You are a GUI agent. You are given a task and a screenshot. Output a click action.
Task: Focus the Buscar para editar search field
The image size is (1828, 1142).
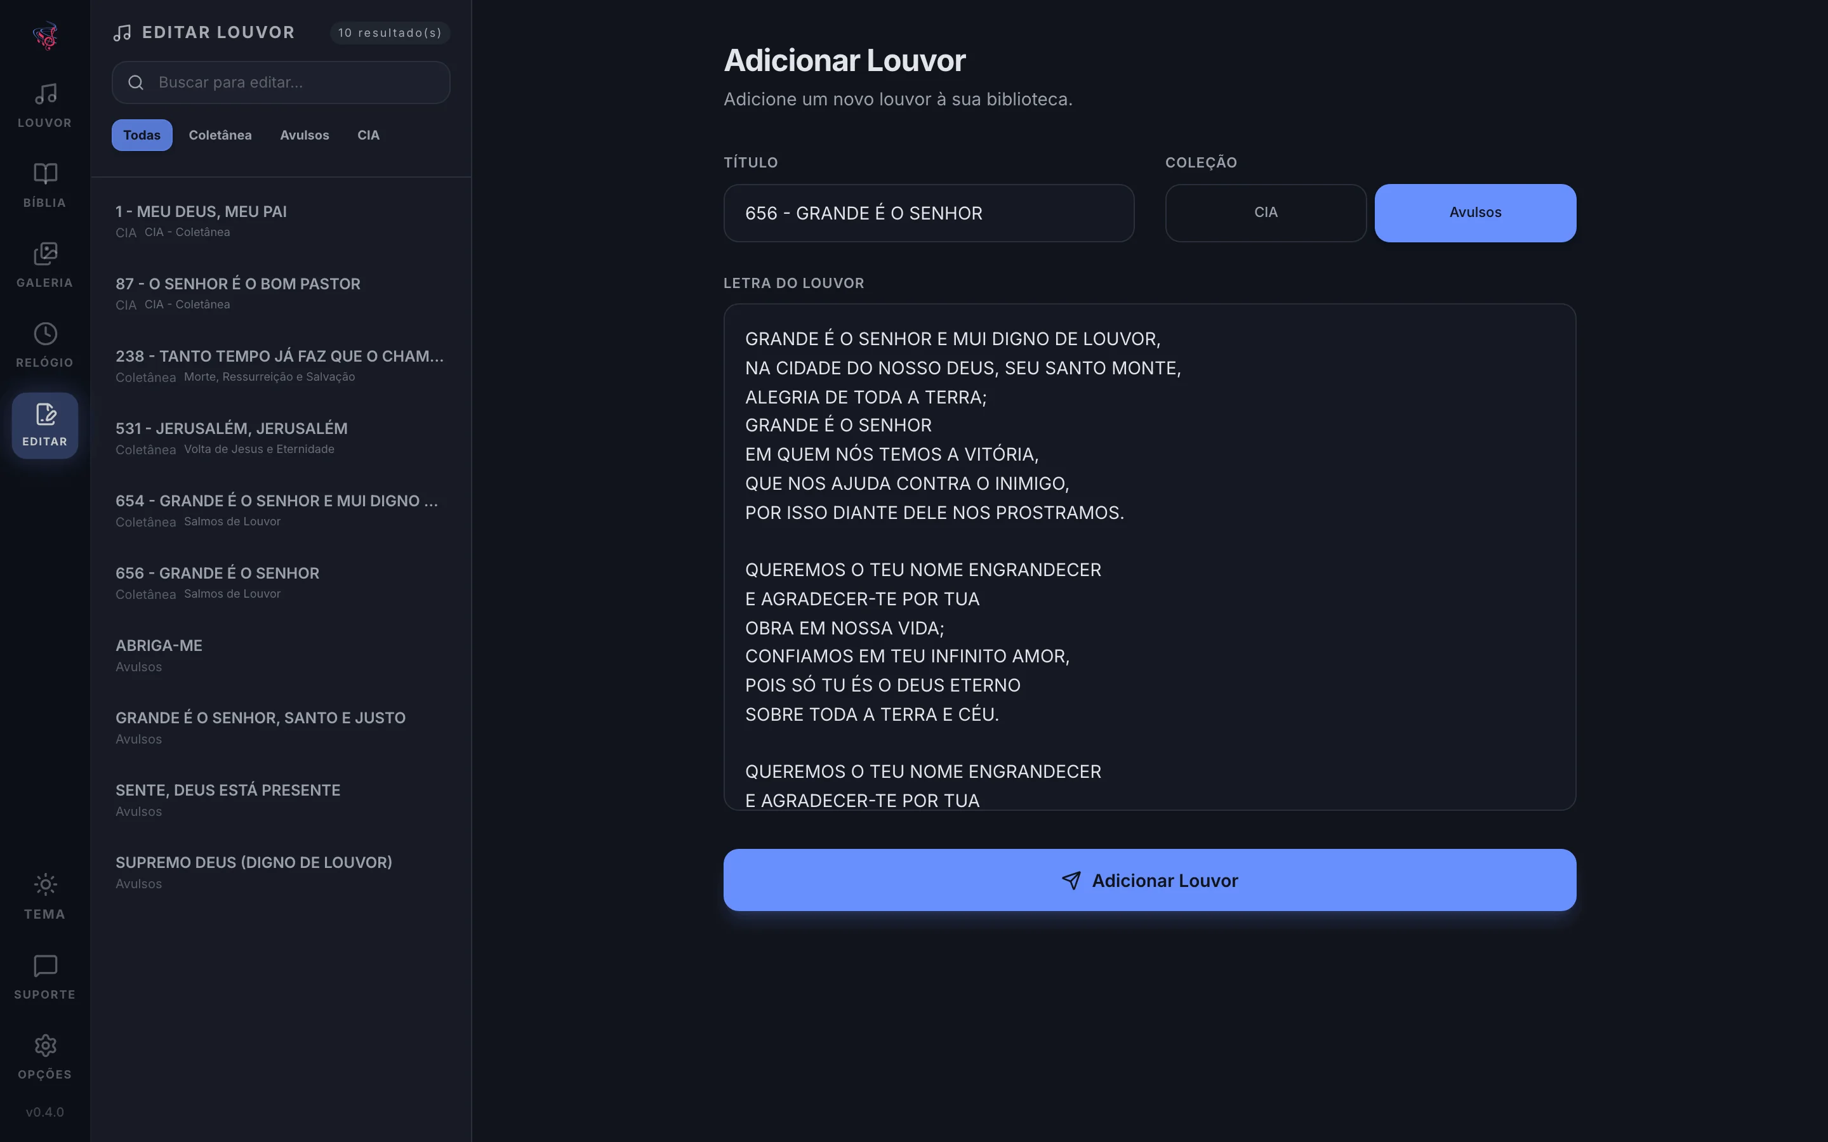(281, 82)
